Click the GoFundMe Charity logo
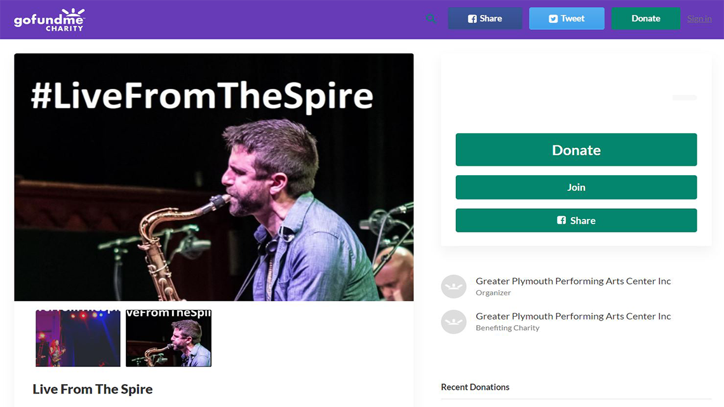 click(x=49, y=20)
